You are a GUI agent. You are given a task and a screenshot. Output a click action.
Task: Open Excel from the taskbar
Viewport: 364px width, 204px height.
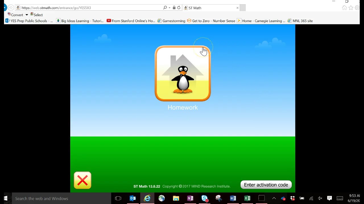(247, 198)
